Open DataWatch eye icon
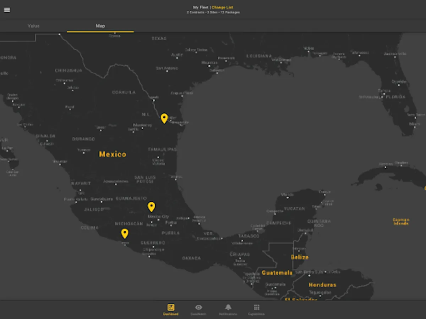The image size is (426, 319). pyautogui.click(x=198, y=309)
